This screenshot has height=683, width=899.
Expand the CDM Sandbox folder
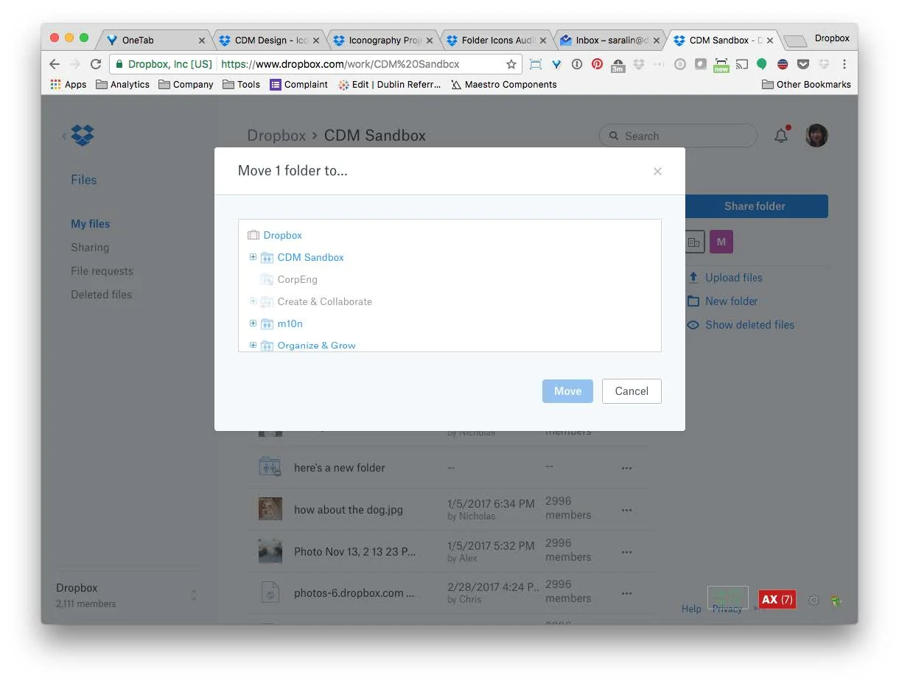(253, 257)
